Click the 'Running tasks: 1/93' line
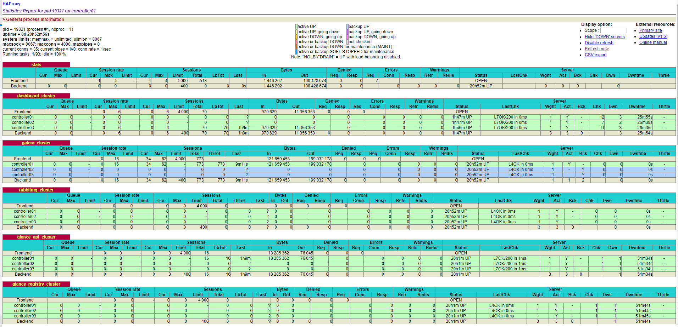Image resolution: width=678 pixels, height=327 pixels. point(34,54)
